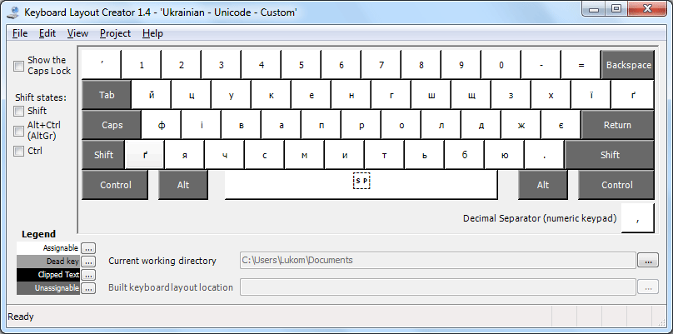The width and height of the screenshot is (673, 334).
Task: Browse for current working directory
Action: click(648, 260)
